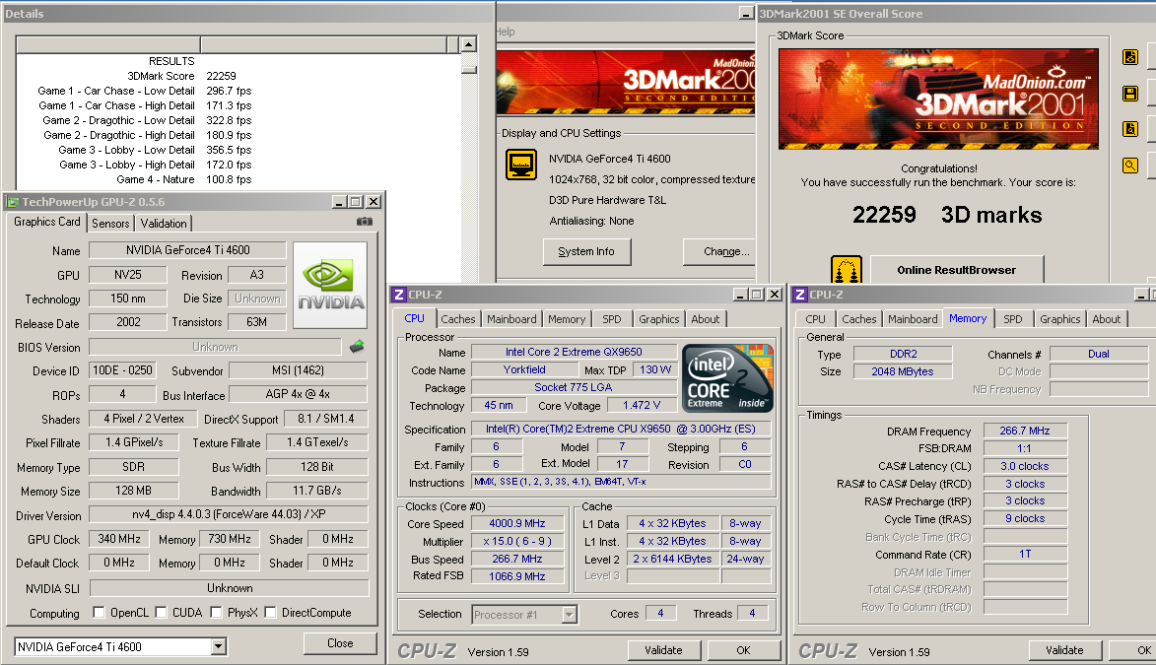Viewport: 1156px width, 665px height.
Task: Toggle the PhysX checkbox
Action: point(216,612)
